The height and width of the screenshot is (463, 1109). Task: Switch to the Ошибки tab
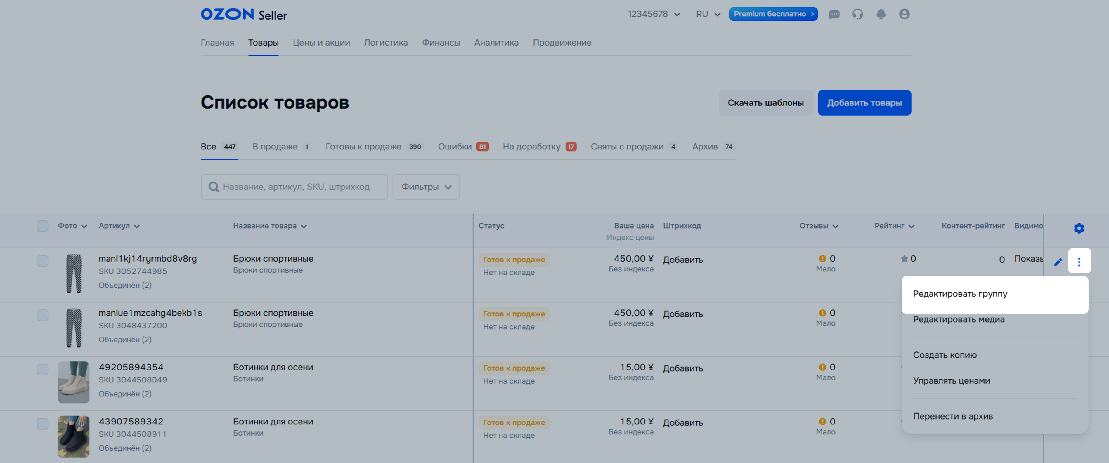tap(463, 147)
